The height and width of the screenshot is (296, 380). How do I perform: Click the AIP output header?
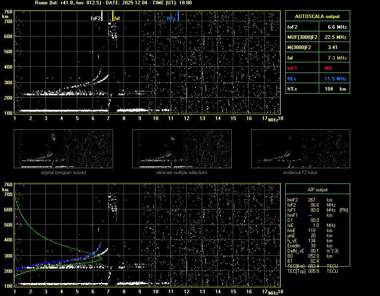point(317,189)
